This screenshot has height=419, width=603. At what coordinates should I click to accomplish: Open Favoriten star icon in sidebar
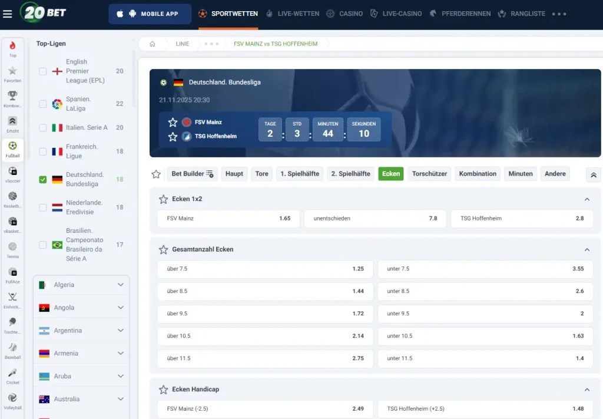(x=12, y=74)
